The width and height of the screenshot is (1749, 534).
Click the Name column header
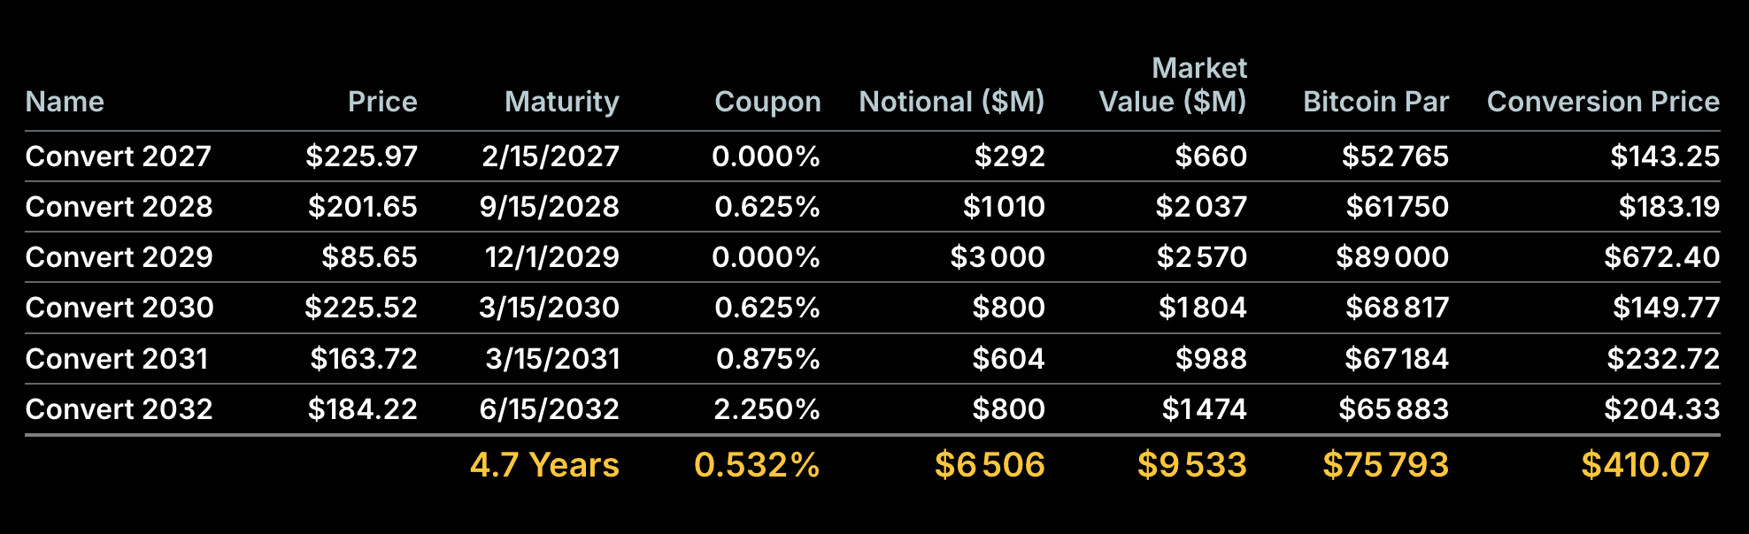(x=65, y=102)
